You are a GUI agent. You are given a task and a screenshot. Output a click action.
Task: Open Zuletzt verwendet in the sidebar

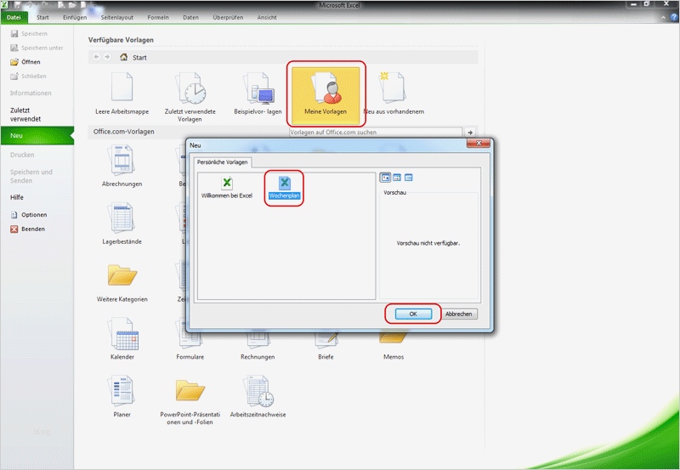point(25,115)
